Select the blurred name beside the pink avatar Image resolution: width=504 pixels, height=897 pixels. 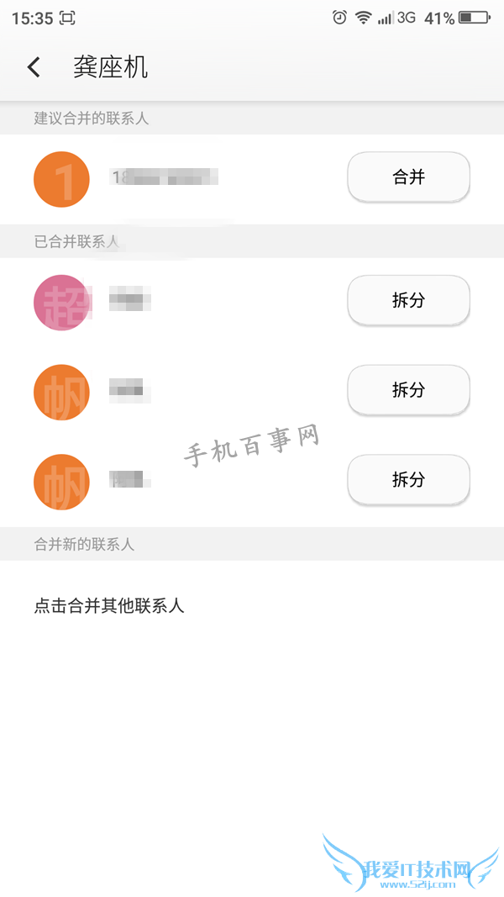click(130, 299)
